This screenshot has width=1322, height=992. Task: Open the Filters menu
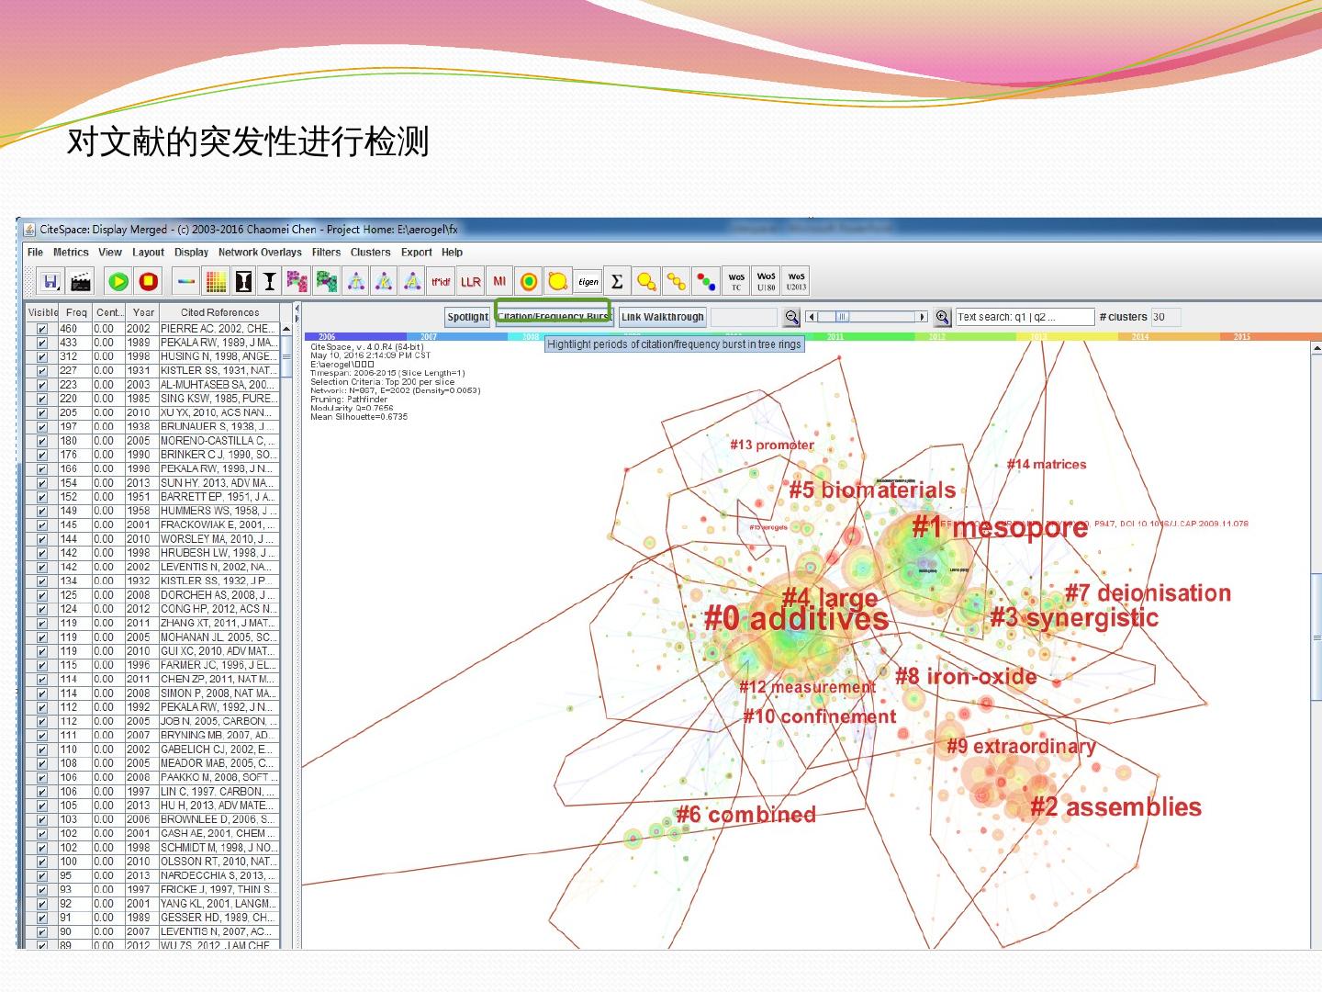tap(326, 252)
